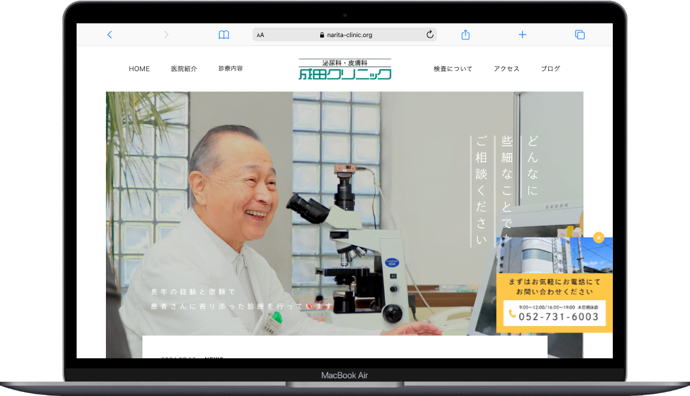Reload the page with the refresh icon
Image resolution: width=690 pixels, height=396 pixels.
coord(430,34)
